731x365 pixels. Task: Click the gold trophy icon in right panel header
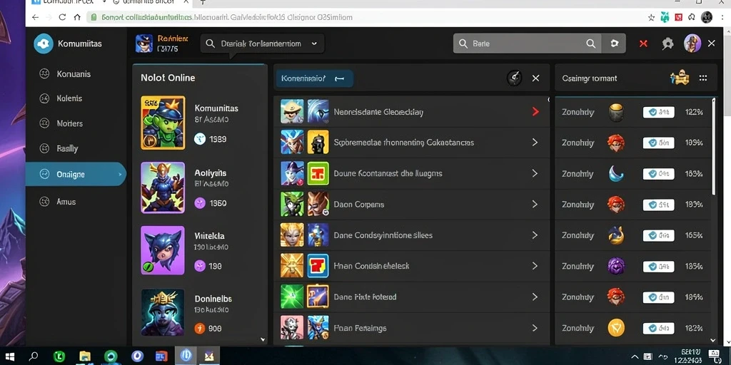click(680, 78)
